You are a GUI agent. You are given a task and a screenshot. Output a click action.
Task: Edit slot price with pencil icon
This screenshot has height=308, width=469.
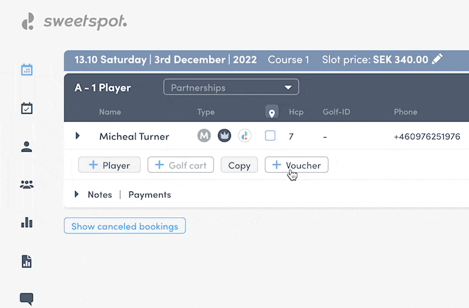click(437, 59)
